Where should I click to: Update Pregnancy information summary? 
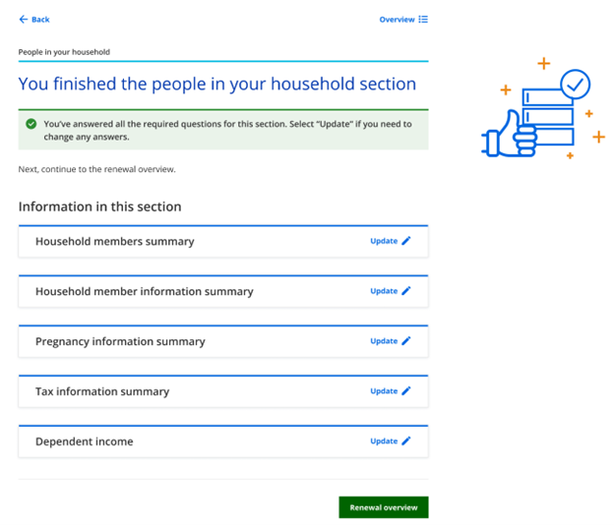(384, 341)
